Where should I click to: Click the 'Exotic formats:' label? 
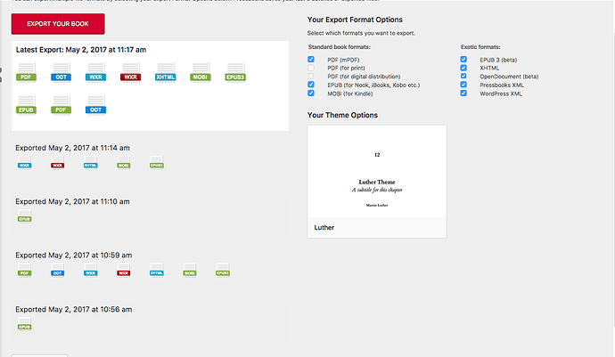click(x=480, y=47)
